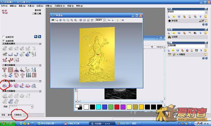Move toolpath up with blue up arrow
211x126 pixels.
pyautogui.click(x=36, y=37)
